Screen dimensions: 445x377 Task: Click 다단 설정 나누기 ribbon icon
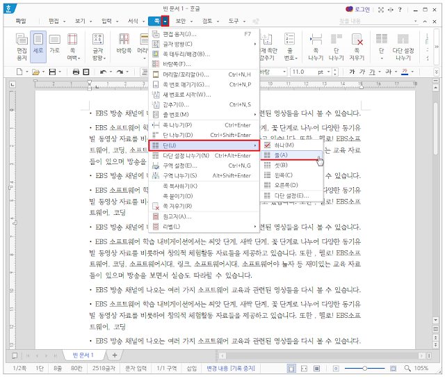pos(403,47)
